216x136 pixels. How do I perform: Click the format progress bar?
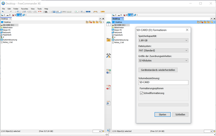point(163,105)
